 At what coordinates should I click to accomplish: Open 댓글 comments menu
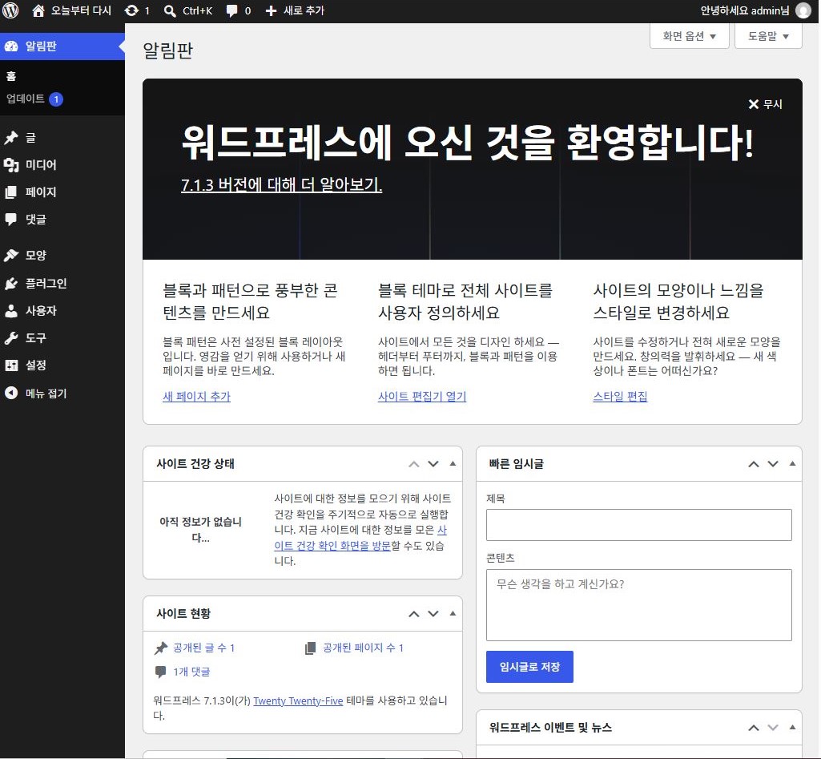point(62,220)
